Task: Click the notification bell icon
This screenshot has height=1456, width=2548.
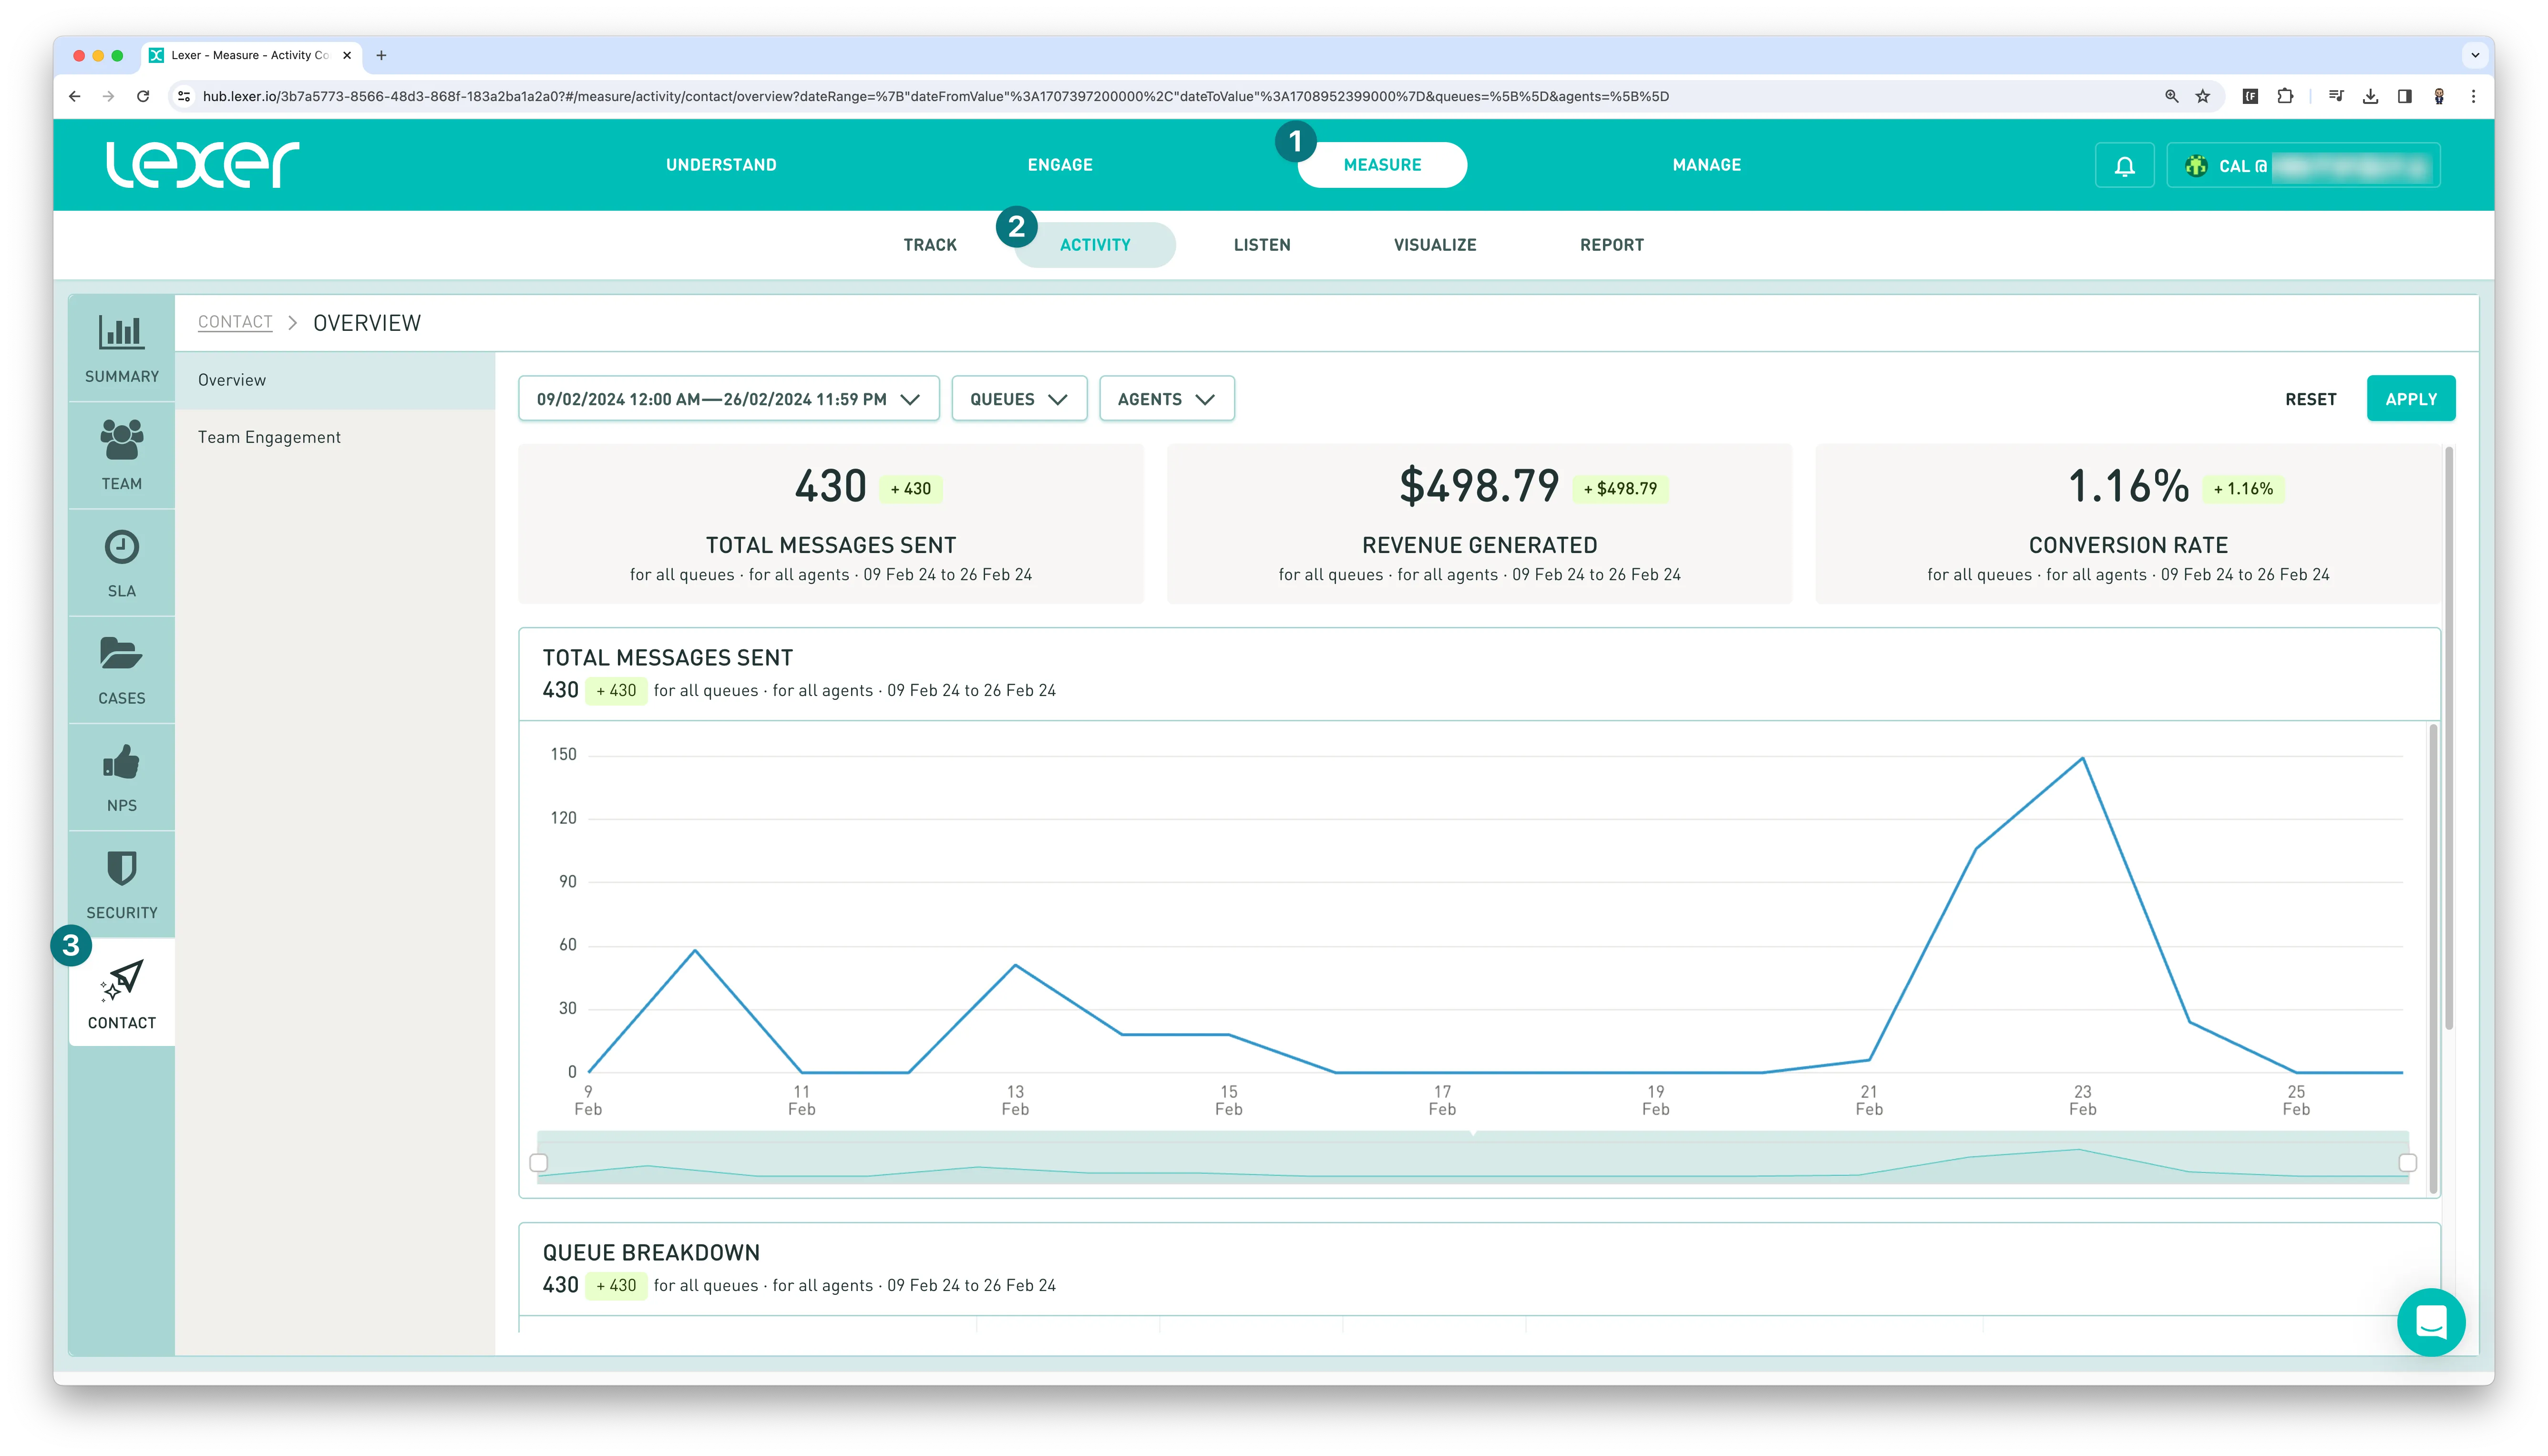Action: [2124, 166]
